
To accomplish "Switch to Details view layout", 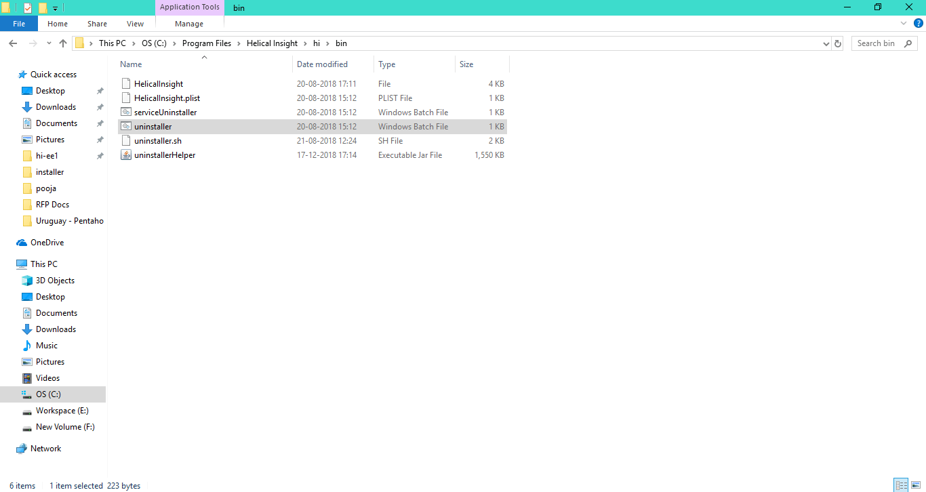I will point(901,485).
